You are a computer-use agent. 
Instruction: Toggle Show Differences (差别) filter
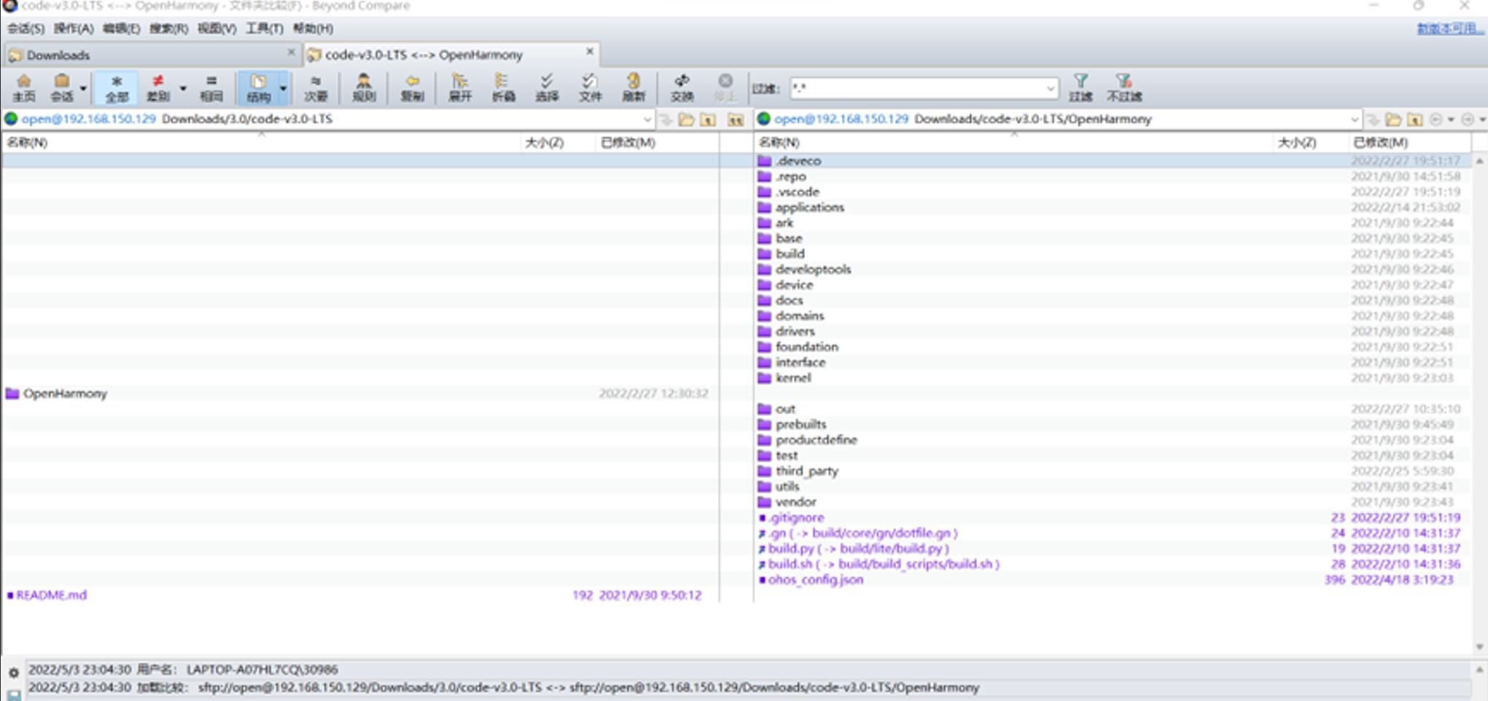(157, 87)
